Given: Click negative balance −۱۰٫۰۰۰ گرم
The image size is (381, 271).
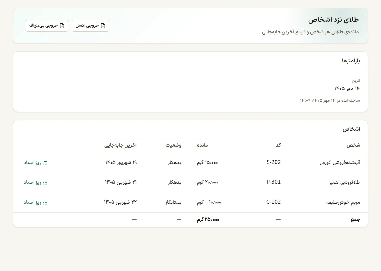Looking at the screenshot, I should [x=209, y=203].
